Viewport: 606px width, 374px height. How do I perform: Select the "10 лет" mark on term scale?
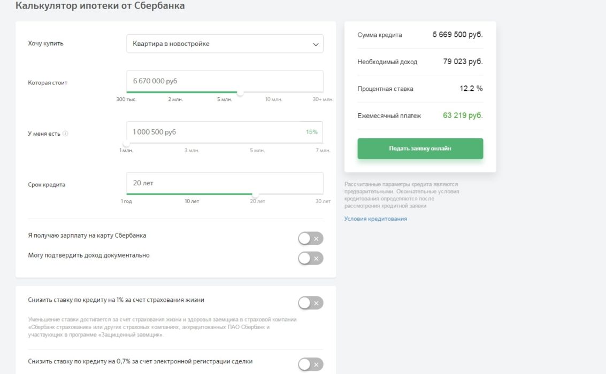(x=191, y=201)
